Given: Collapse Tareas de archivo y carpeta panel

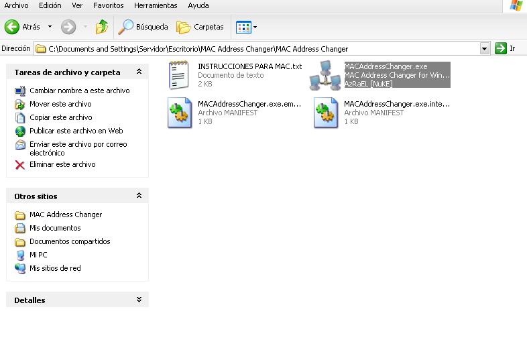Looking at the screenshot, I should [x=139, y=72].
